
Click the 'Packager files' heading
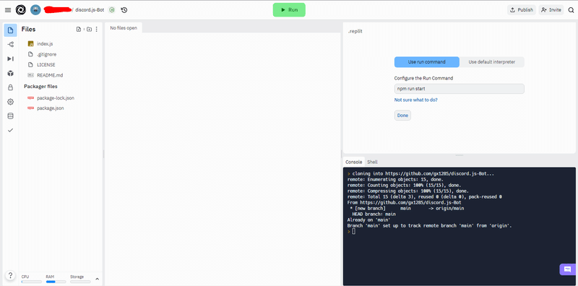[40, 86]
